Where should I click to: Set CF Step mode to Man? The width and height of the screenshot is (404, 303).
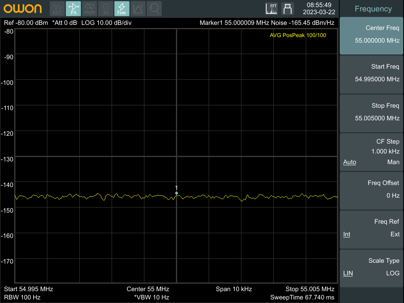pos(393,162)
